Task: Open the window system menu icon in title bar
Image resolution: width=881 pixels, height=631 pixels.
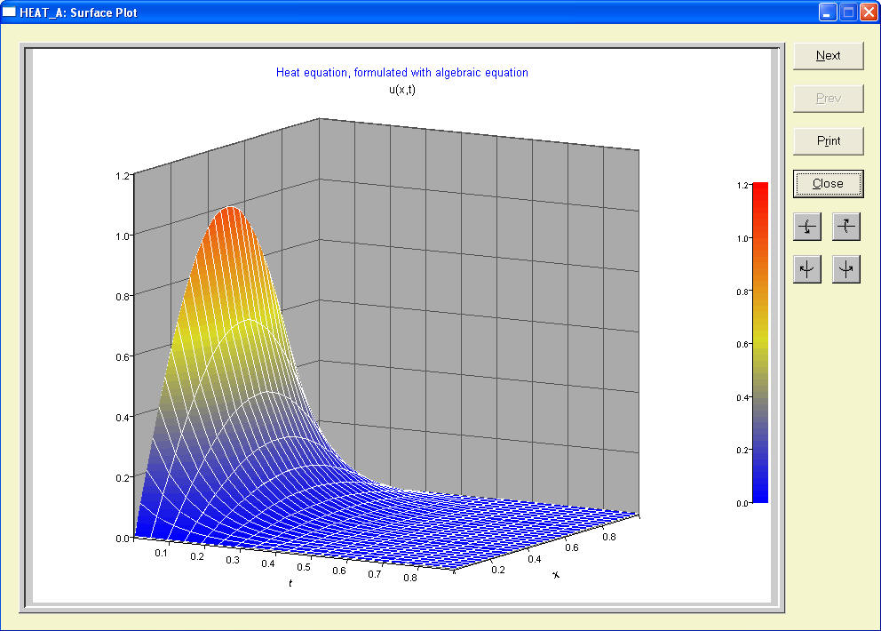Action: click(x=11, y=12)
